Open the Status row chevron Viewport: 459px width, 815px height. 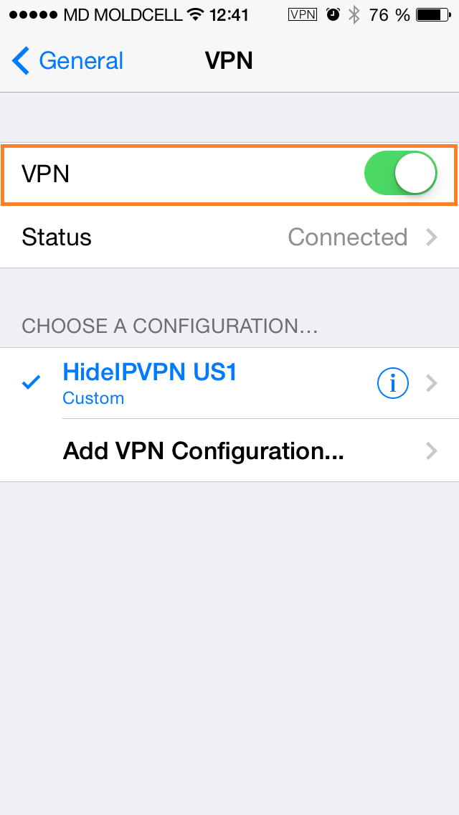[432, 237]
